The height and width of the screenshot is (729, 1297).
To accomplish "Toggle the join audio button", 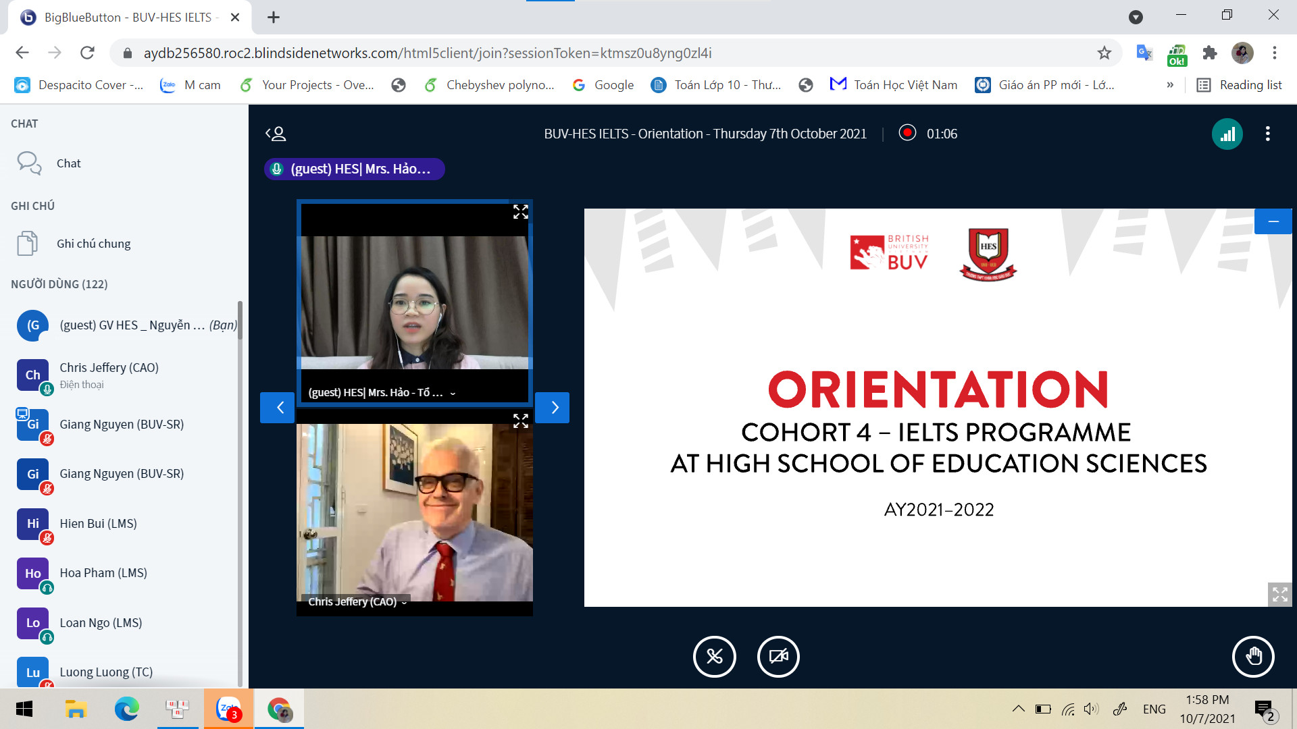I will (x=714, y=656).
